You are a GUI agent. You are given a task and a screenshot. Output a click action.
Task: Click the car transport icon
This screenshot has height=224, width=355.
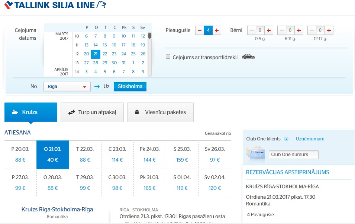[x=248, y=57]
